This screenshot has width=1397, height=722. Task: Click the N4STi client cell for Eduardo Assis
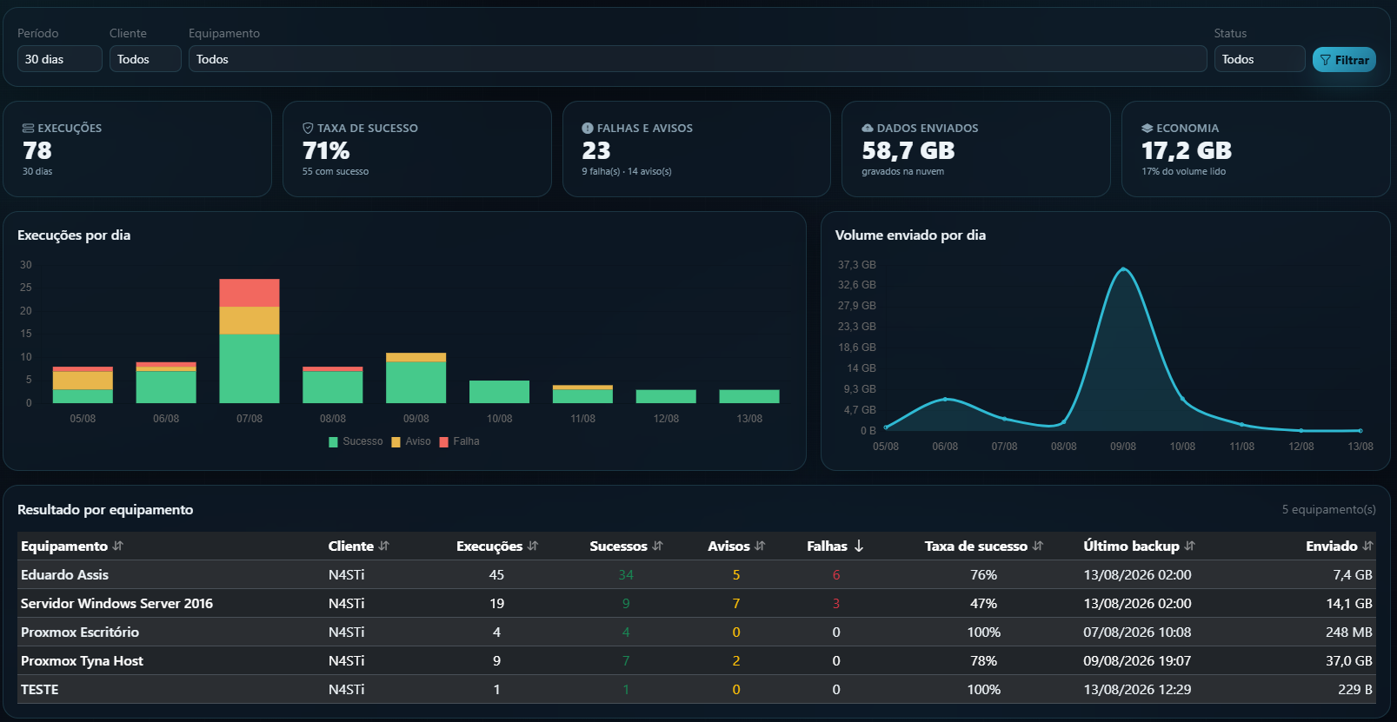pyautogui.click(x=346, y=574)
